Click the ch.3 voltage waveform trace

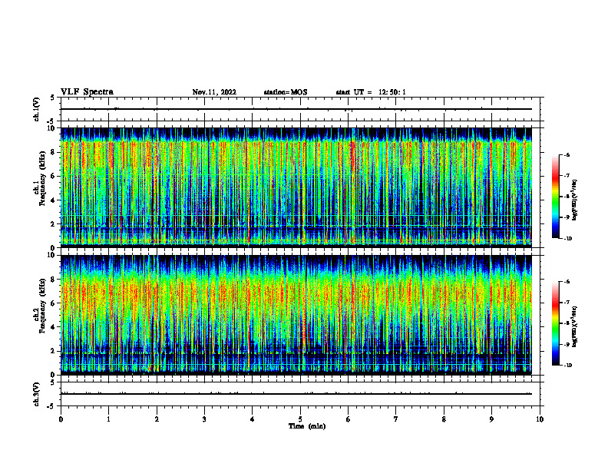296,394
